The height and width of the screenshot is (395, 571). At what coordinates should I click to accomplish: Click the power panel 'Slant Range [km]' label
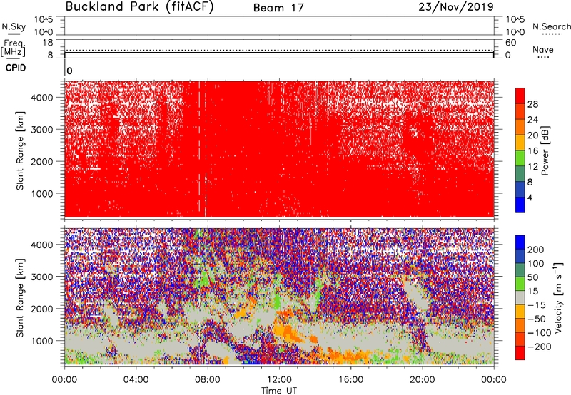(20, 150)
